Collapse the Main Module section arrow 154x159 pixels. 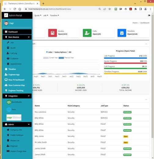(29, 37)
